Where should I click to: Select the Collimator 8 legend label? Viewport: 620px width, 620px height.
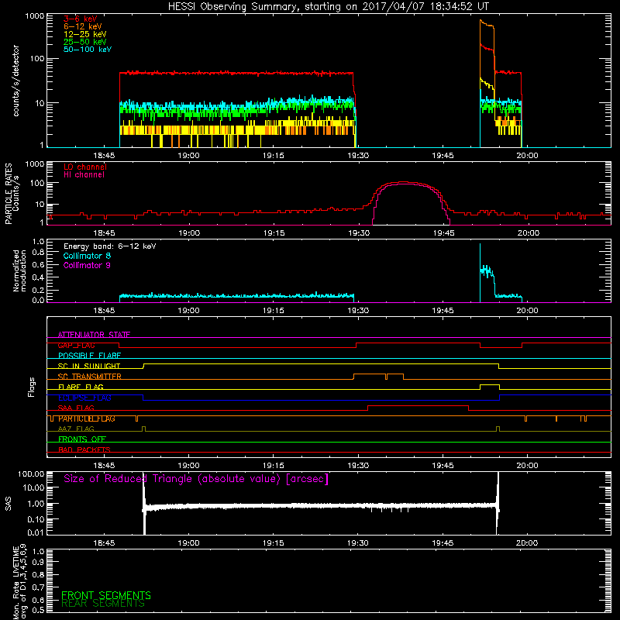click(87, 256)
